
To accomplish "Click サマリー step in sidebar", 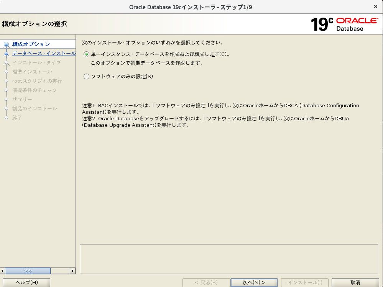I will point(22,99).
